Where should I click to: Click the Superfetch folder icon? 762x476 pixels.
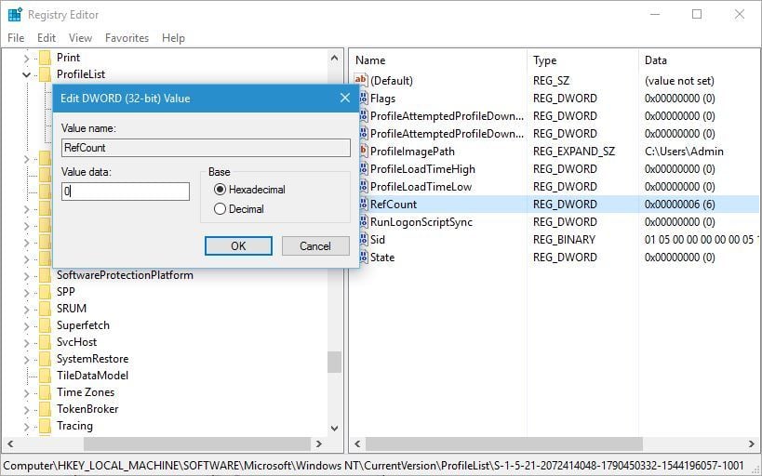(x=45, y=325)
